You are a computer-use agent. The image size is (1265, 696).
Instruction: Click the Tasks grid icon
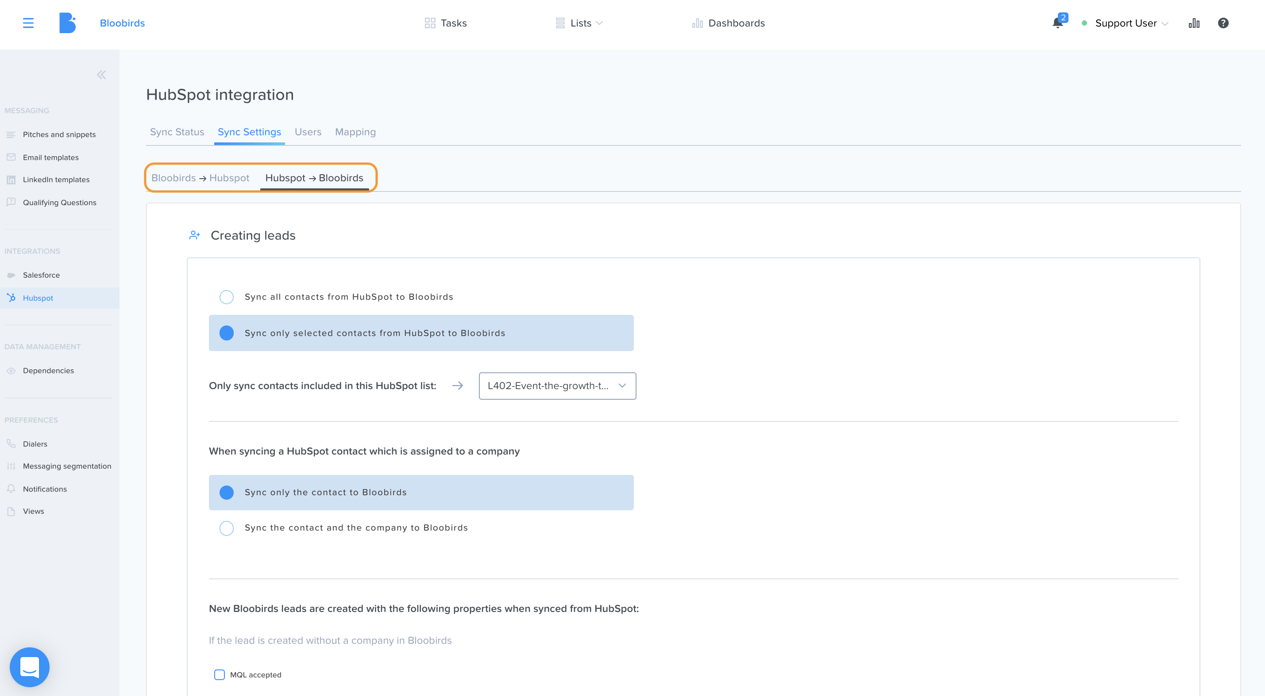point(430,23)
